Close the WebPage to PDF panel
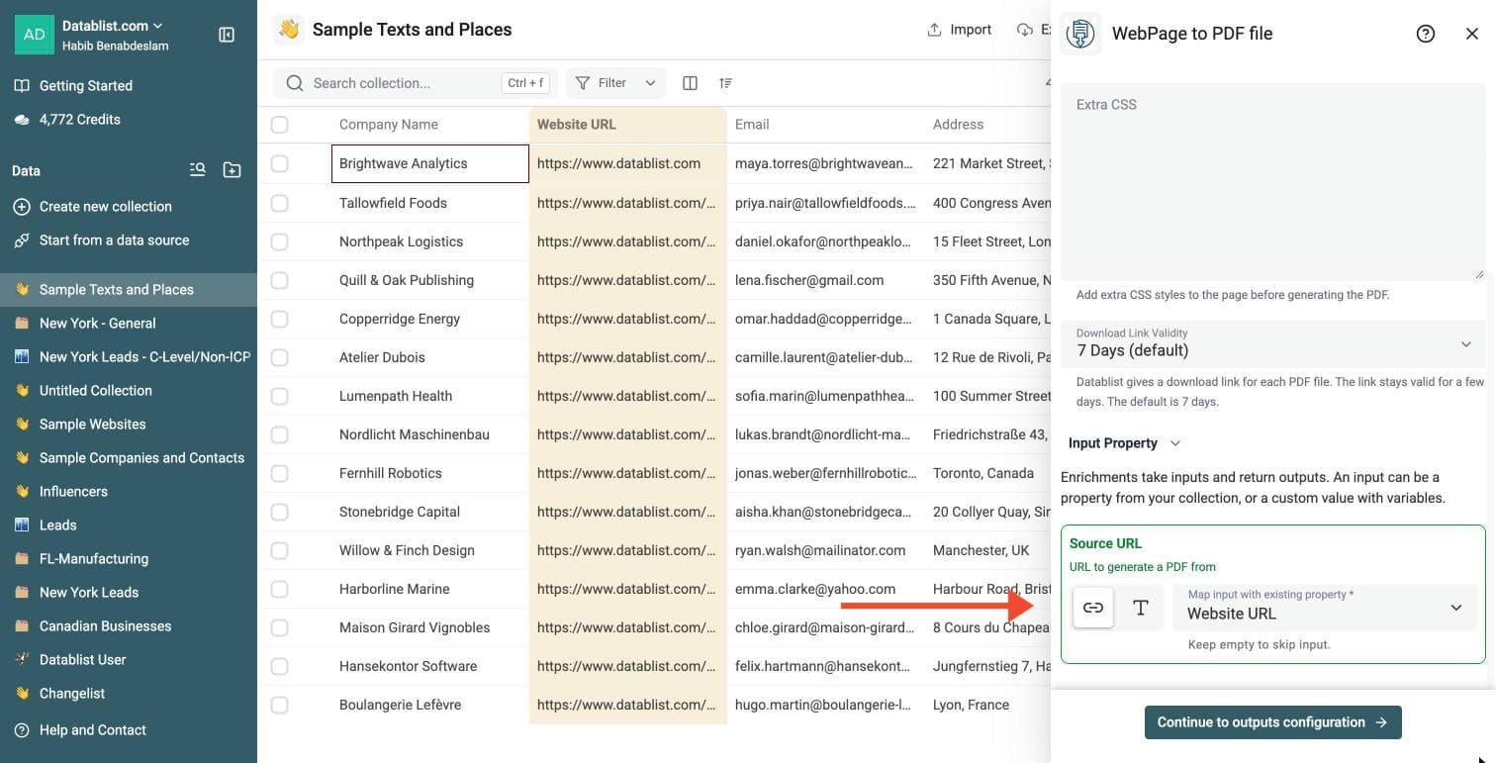1496x763 pixels. point(1472,34)
